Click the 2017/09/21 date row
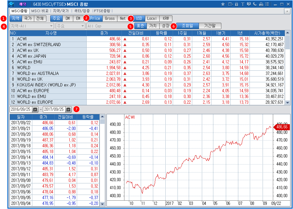 click(55, 128)
